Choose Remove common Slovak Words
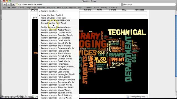Image resolution: width=177 pixels, height=99 pixels. (59, 90)
